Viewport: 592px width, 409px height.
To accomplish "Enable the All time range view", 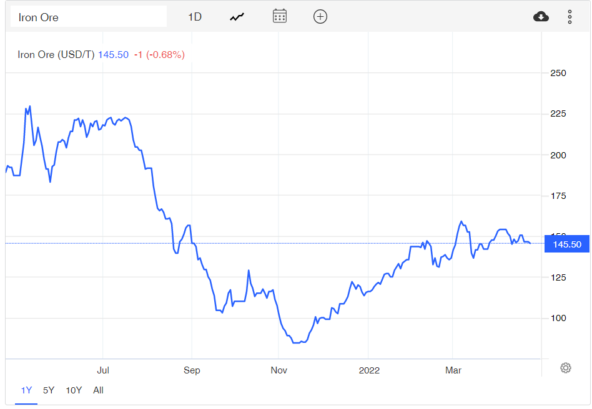I will click(97, 390).
